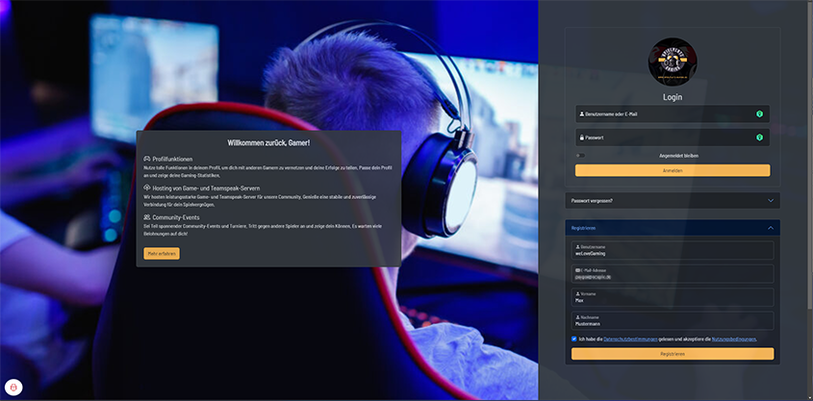
Task: Open the round cookie settings icon in bottom corner
Action: tap(13, 387)
